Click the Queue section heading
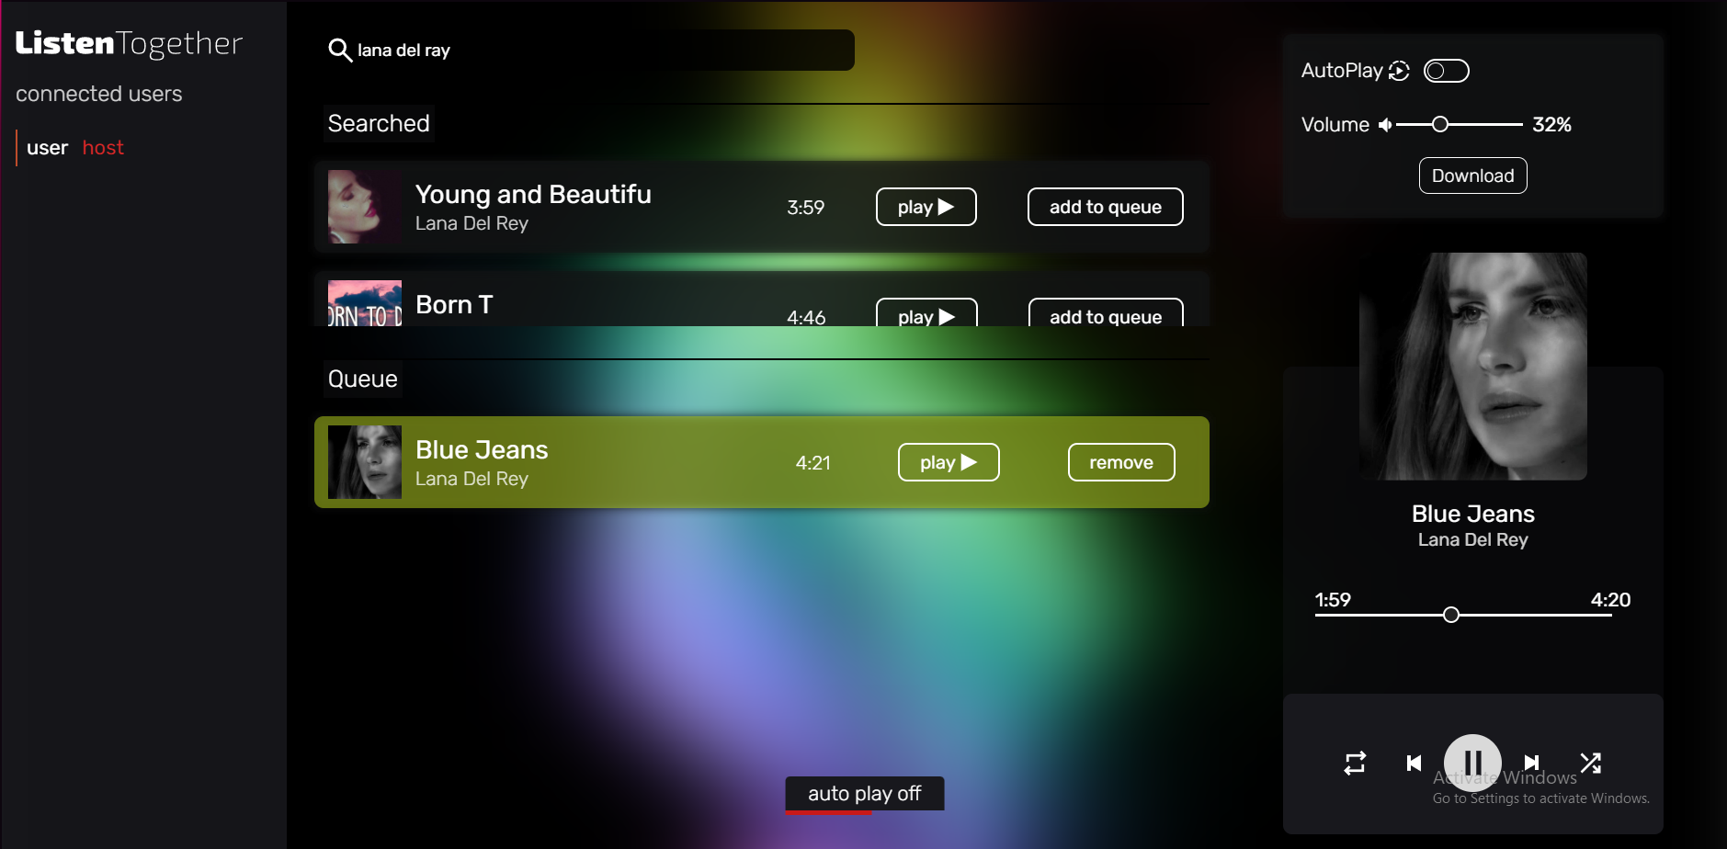Viewport: 1727px width, 849px height. click(362, 379)
